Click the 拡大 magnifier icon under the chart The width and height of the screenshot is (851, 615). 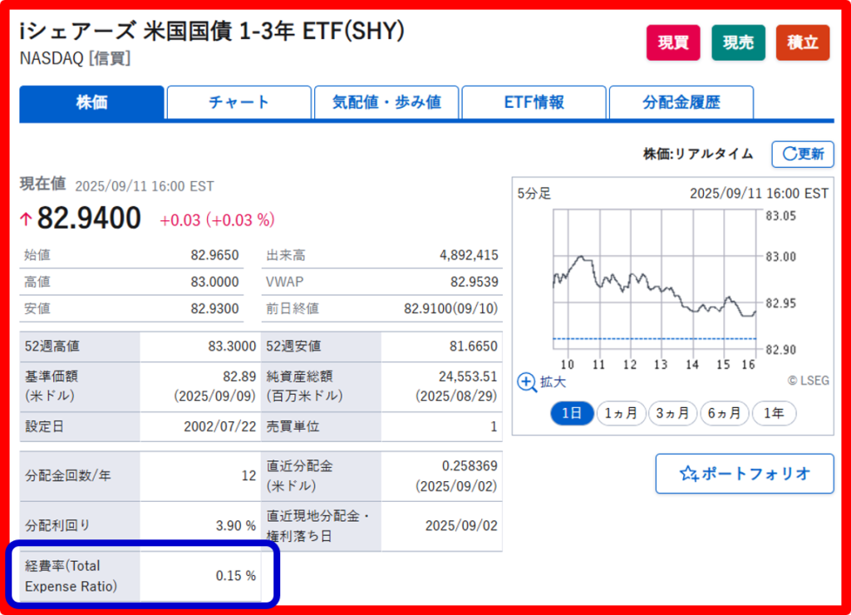526,382
